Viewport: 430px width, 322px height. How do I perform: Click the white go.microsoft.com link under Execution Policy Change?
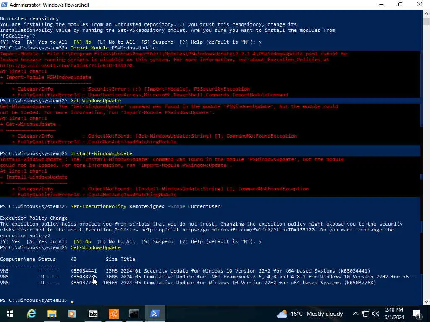pyautogui.click(x=249, y=230)
